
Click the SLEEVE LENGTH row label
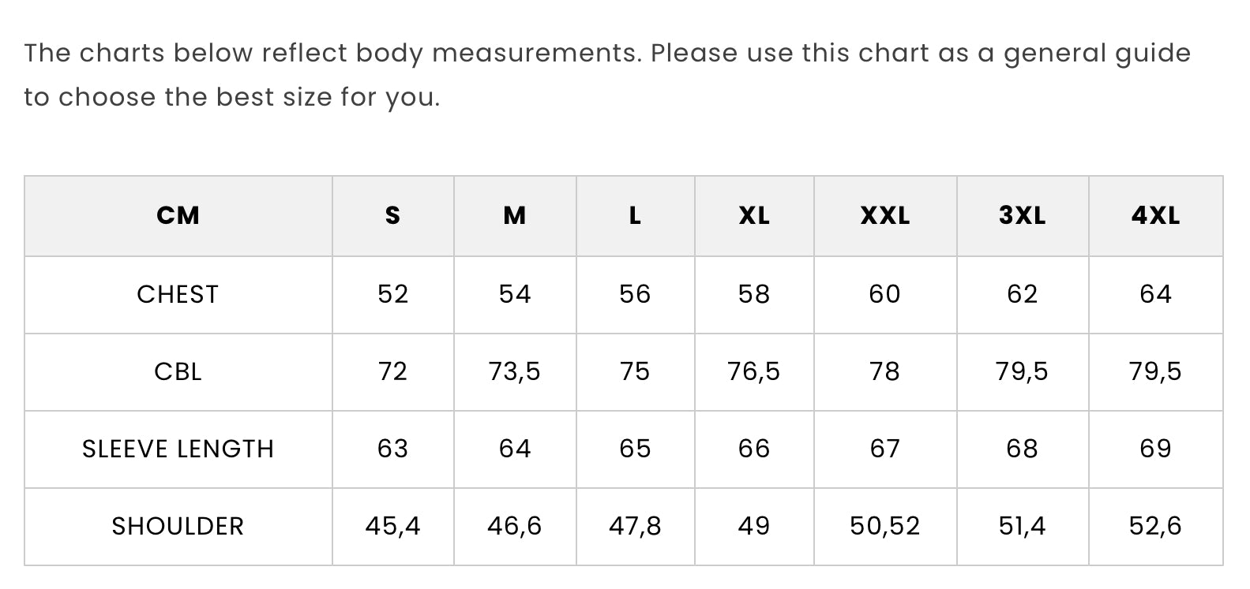point(178,449)
